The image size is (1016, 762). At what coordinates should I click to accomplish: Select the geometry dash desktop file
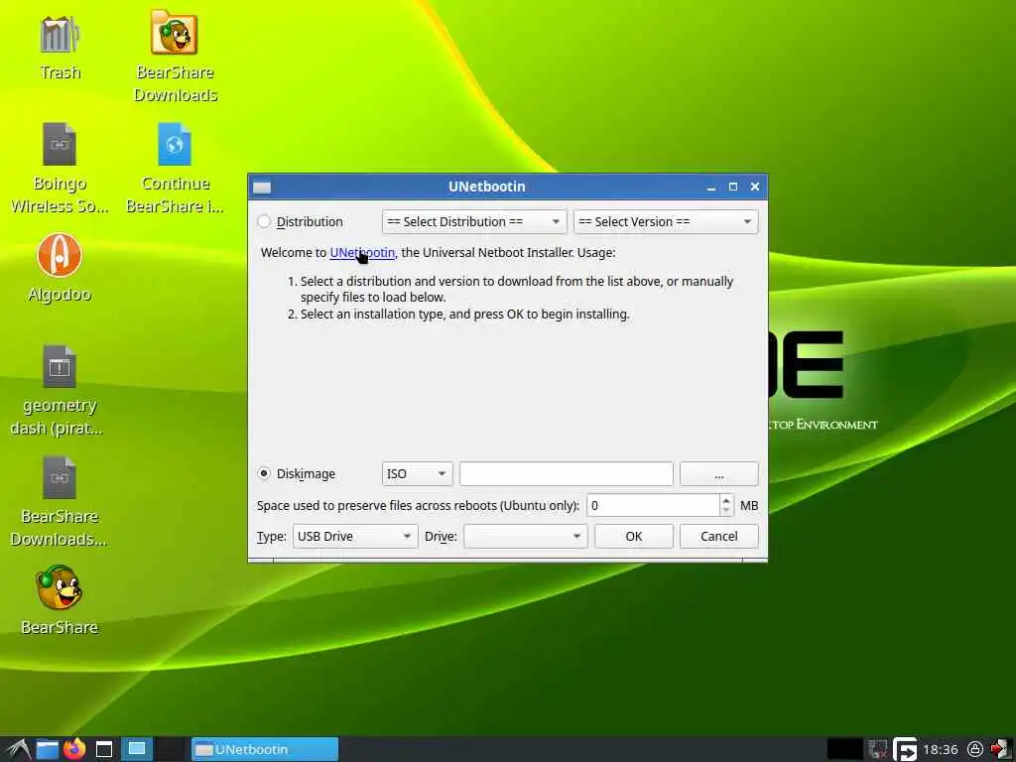tap(60, 367)
